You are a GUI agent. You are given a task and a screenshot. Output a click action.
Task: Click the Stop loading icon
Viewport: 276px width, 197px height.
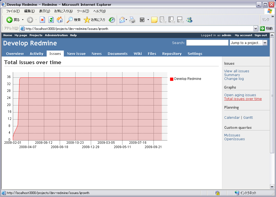point(42,20)
